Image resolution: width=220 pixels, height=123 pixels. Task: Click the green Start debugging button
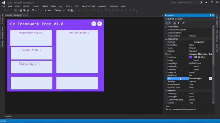click(x=48, y=10)
